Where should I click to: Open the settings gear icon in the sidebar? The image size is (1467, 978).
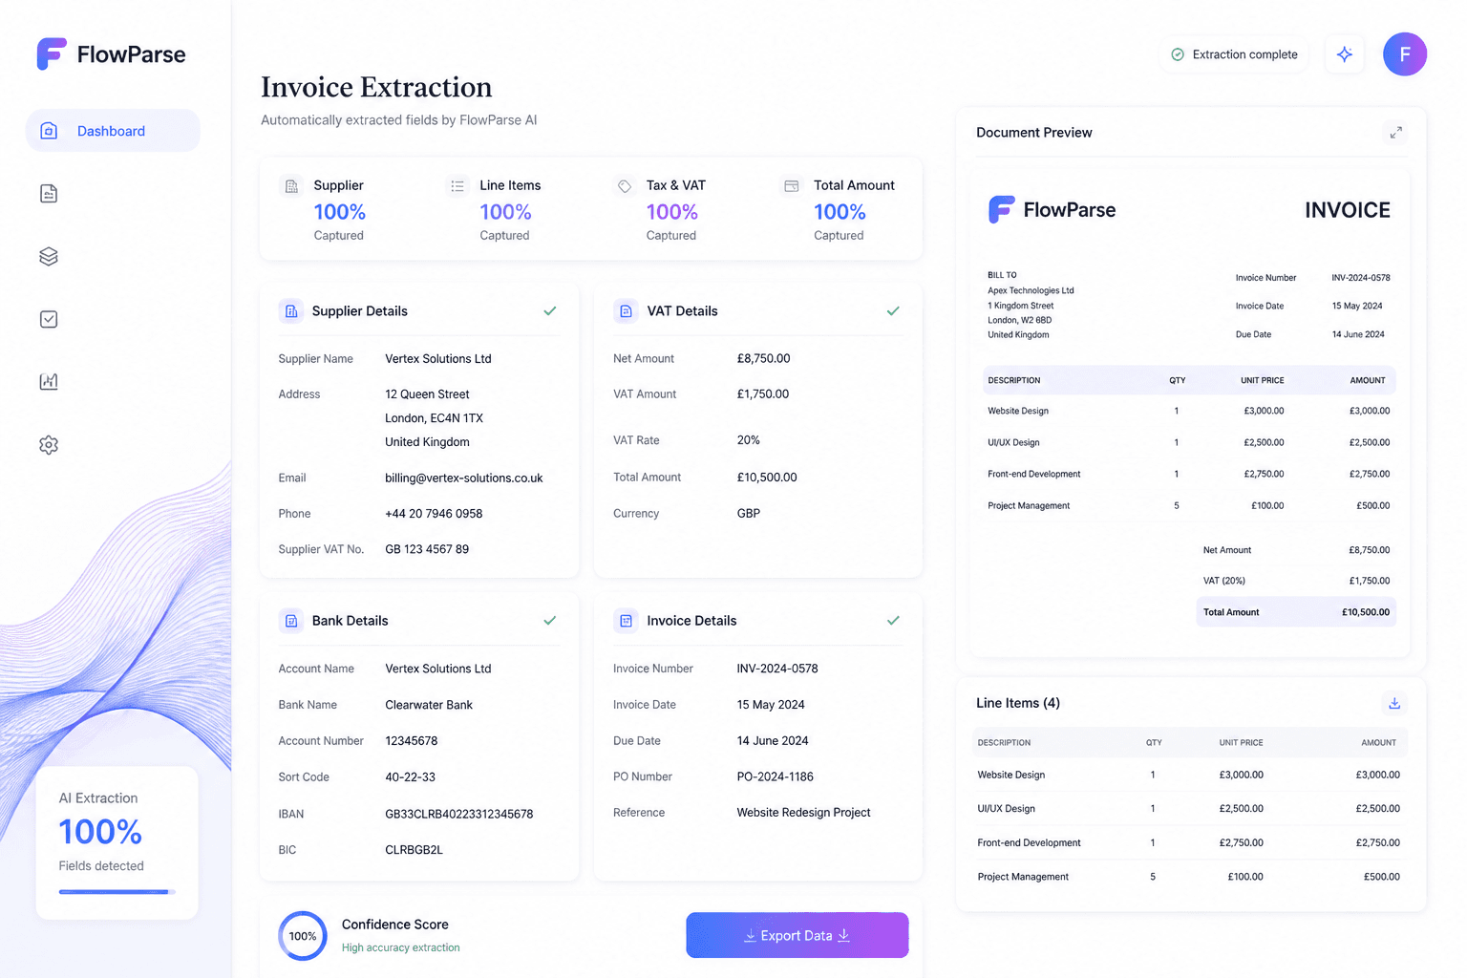coord(49,445)
